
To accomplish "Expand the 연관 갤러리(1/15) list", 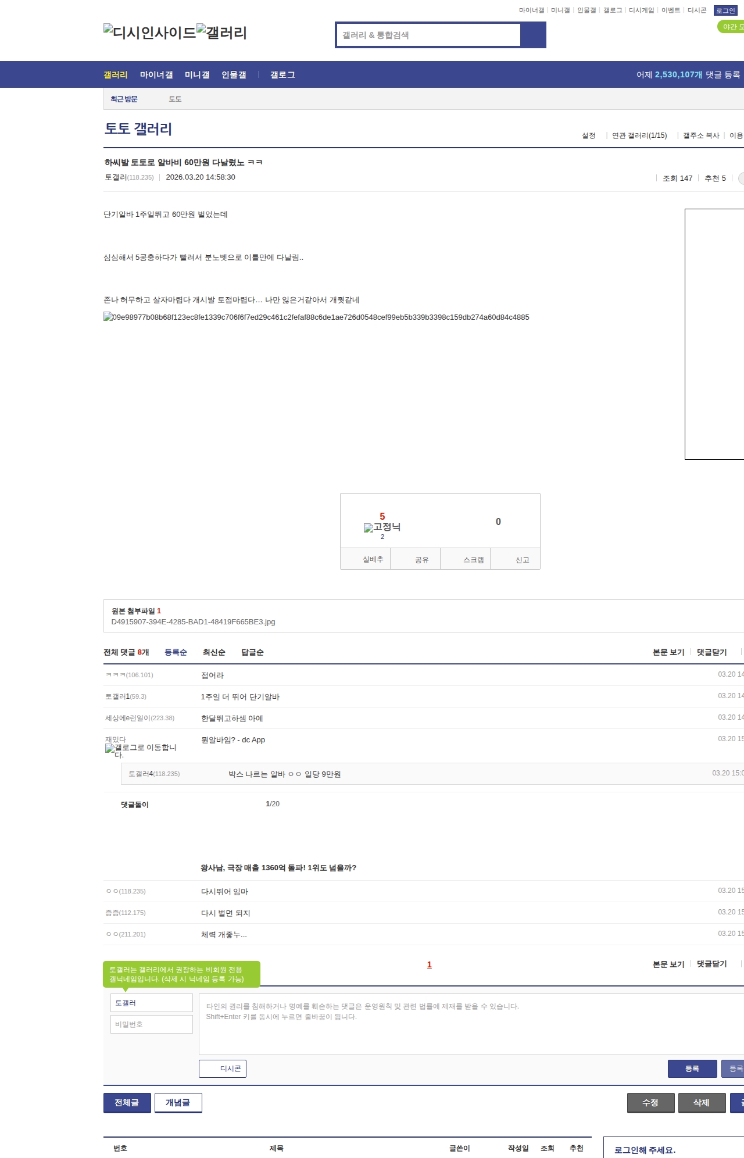I will (639, 135).
